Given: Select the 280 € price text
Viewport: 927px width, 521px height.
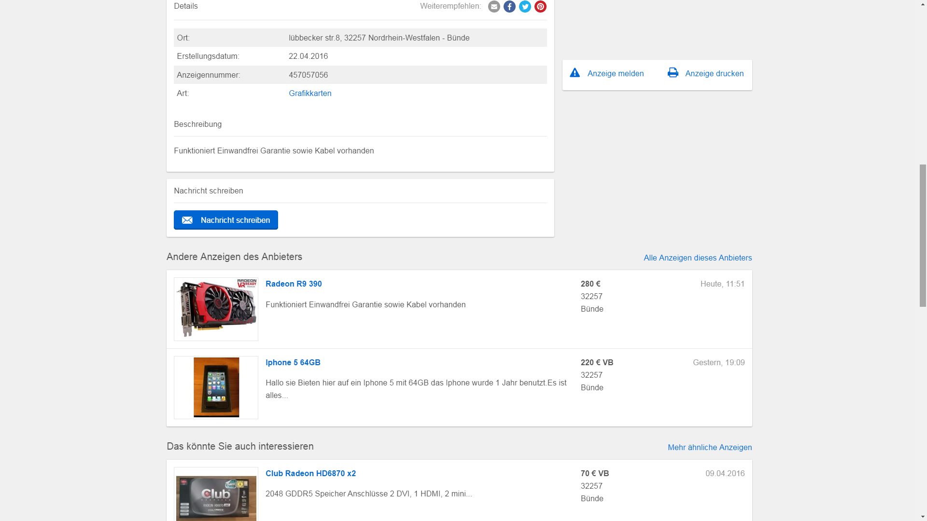Looking at the screenshot, I should tap(590, 284).
